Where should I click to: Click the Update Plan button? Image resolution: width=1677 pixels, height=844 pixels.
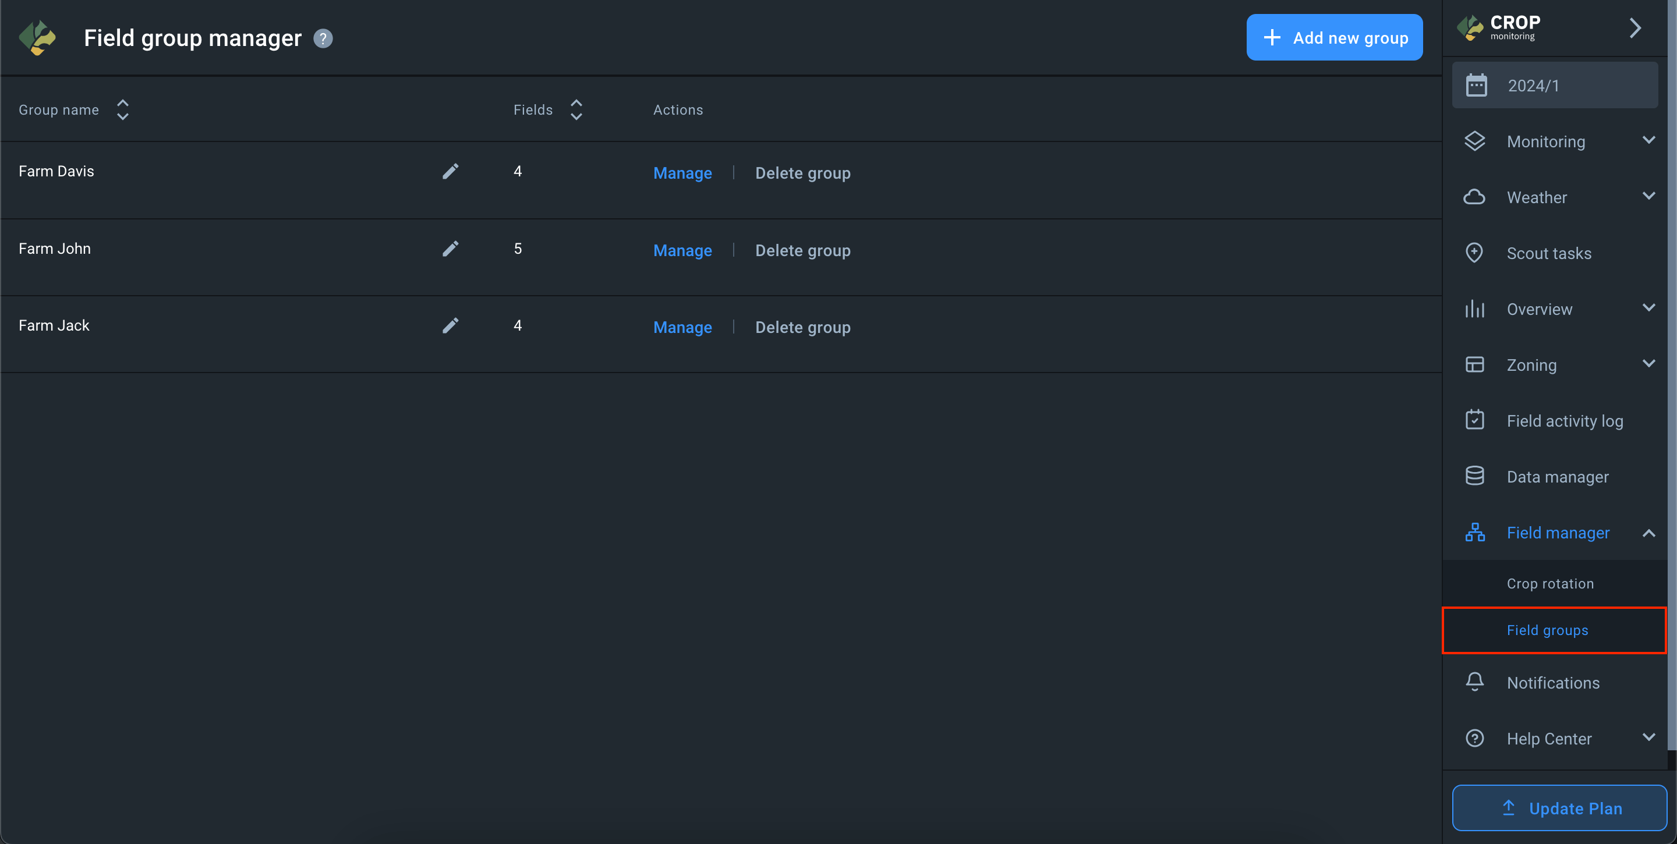1559,807
